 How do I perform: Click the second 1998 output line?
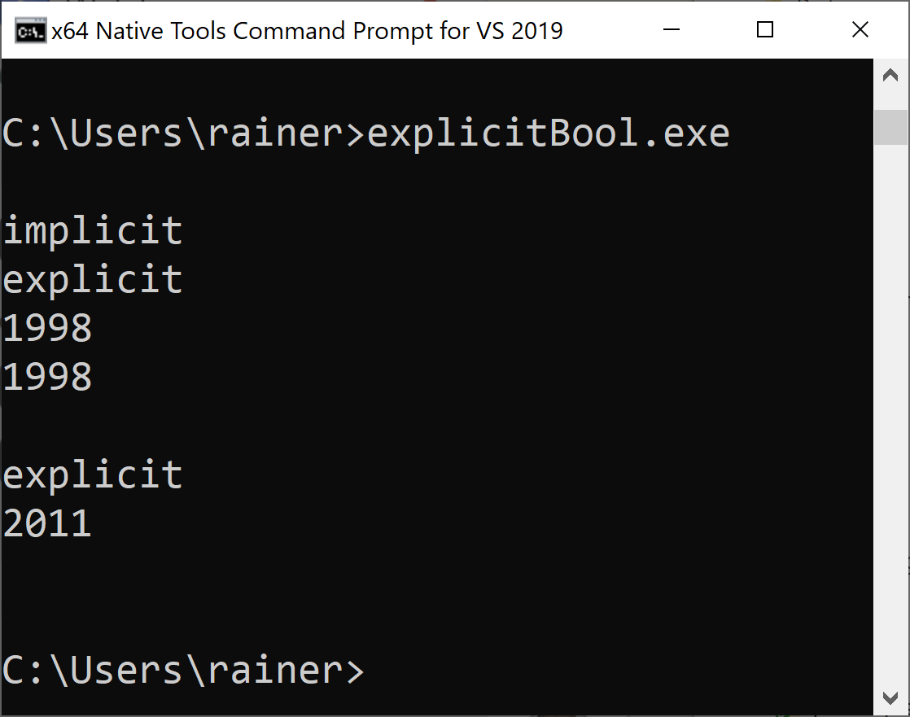pyautogui.click(x=48, y=378)
